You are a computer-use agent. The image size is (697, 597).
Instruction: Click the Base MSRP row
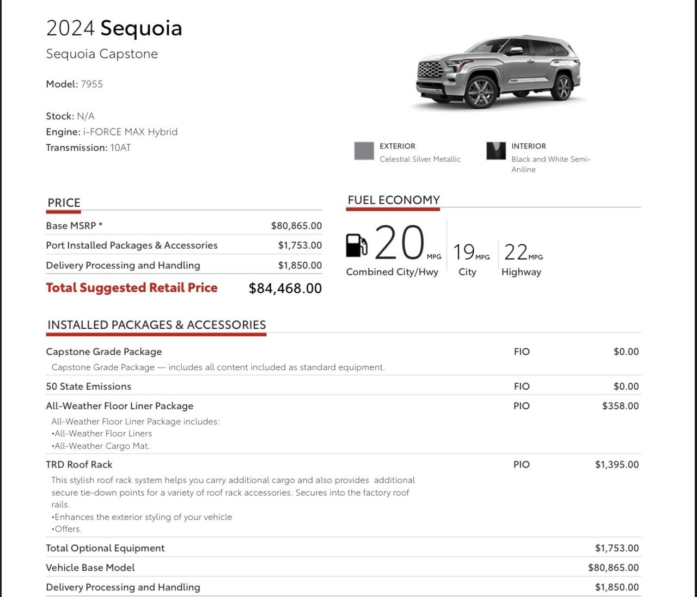[x=184, y=225]
